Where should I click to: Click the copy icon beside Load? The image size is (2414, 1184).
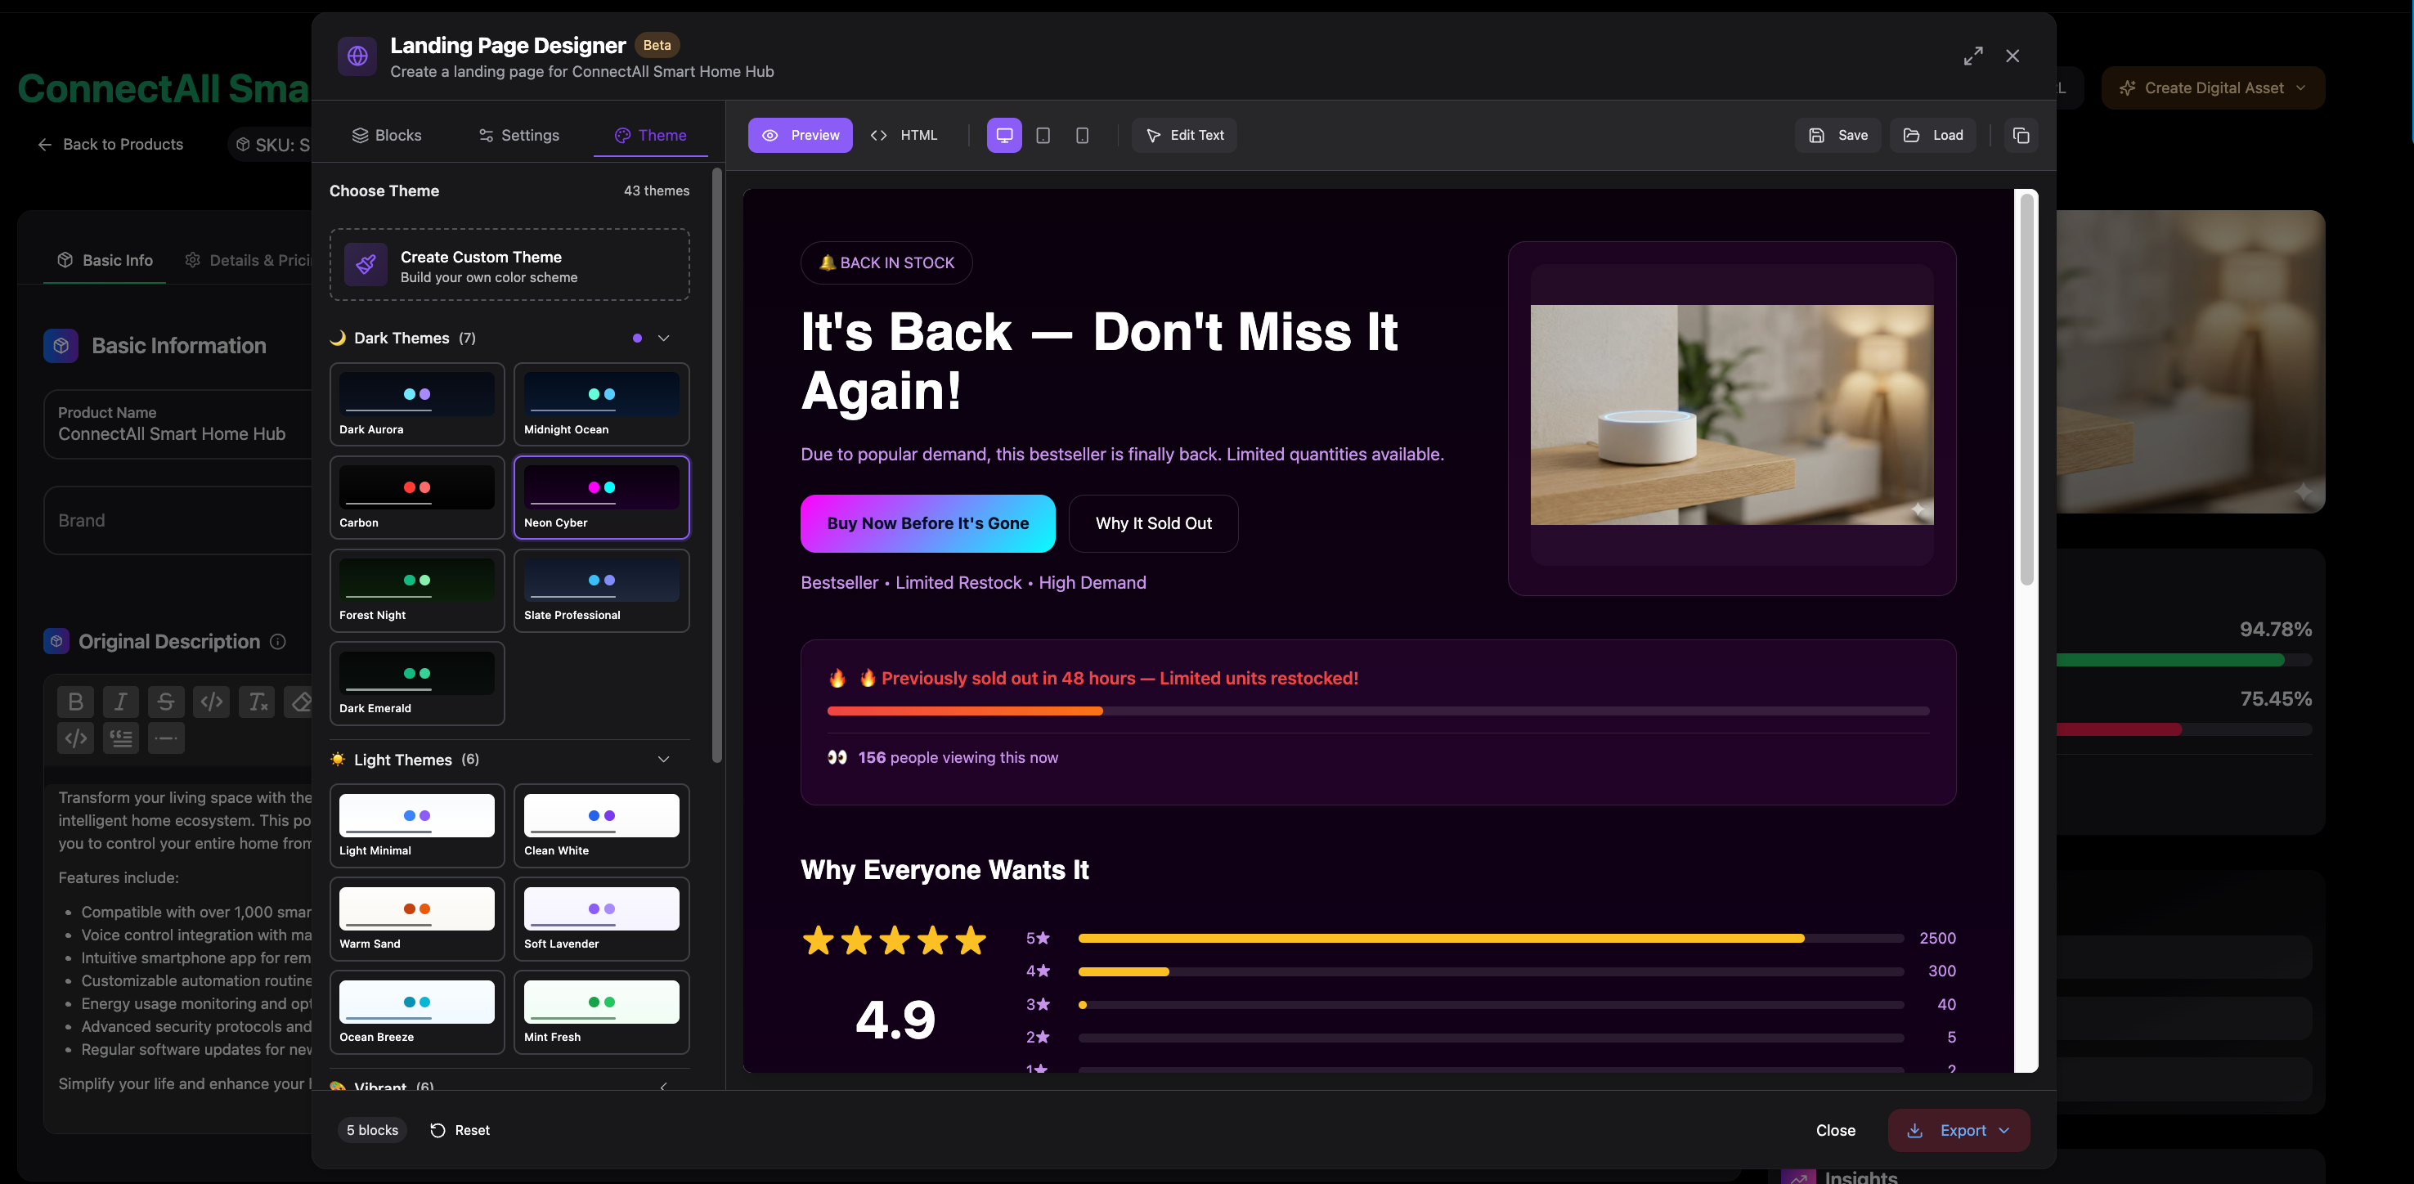click(2021, 135)
